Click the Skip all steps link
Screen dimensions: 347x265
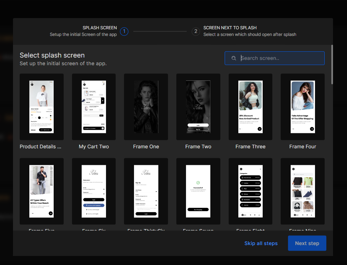pos(261,243)
